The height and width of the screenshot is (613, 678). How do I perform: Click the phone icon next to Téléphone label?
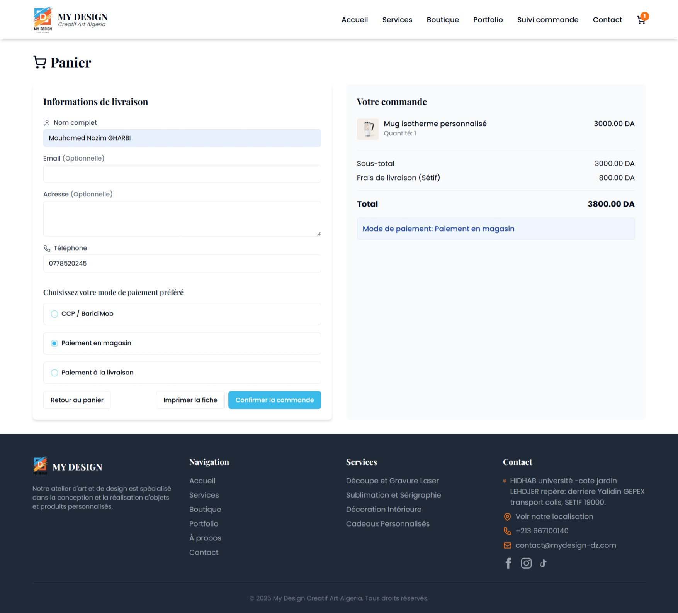point(47,248)
